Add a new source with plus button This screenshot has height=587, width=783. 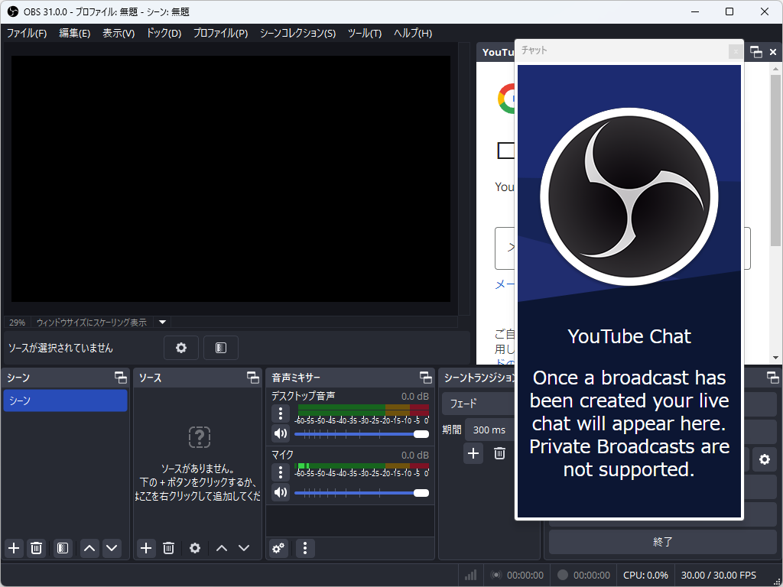click(146, 548)
